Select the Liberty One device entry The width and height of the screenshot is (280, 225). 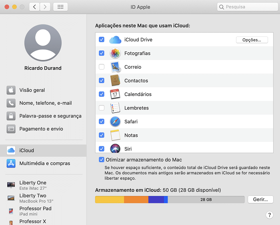tap(43, 185)
